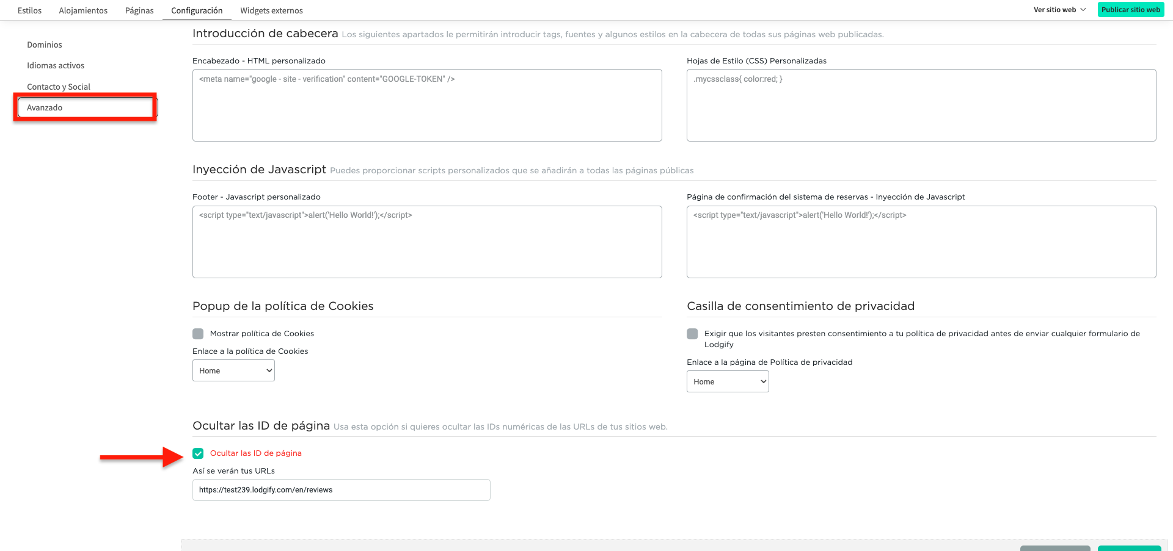
Task: Click the Publicar sitio web button
Action: tap(1130, 9)
